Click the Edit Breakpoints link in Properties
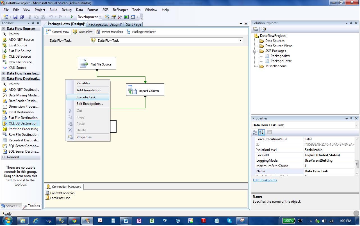 [x=265, y=180]
